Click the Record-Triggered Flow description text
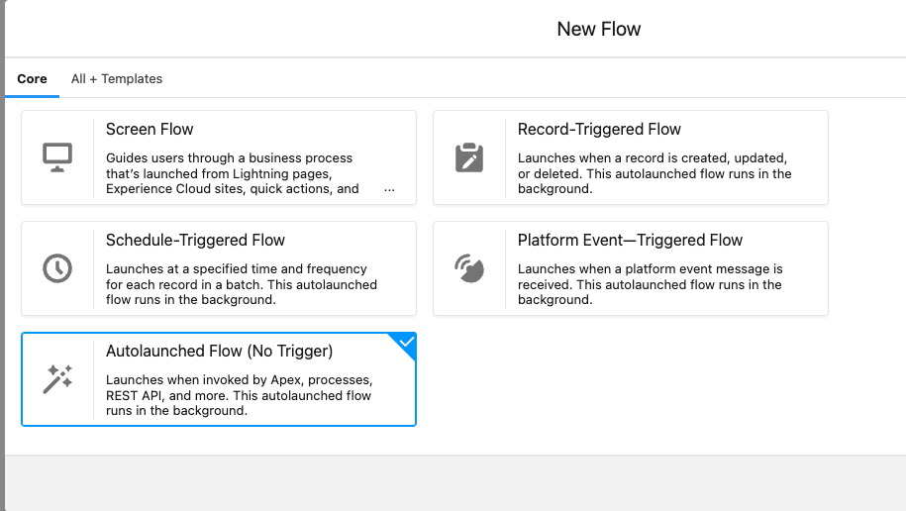Image resolution: width=906 pixels, height=511 pixels. point(654,173)
